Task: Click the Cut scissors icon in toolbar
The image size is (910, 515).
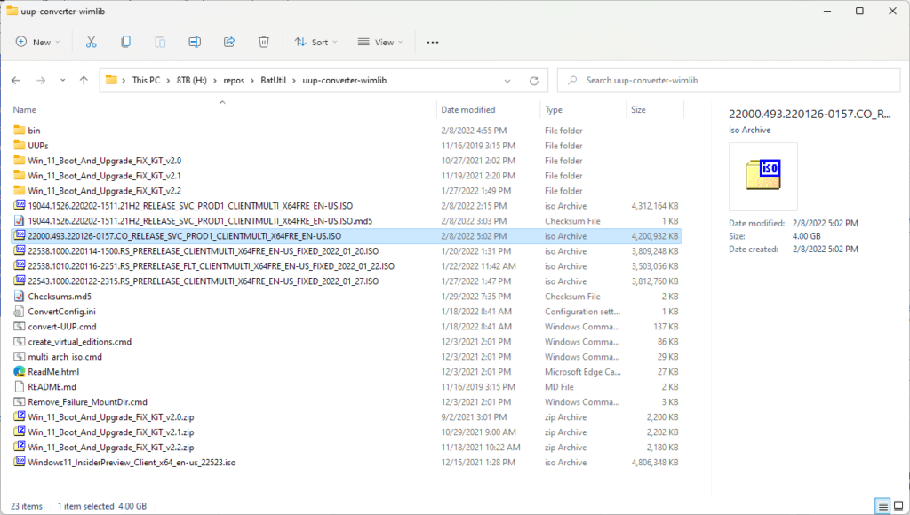Action: [91, 42]
